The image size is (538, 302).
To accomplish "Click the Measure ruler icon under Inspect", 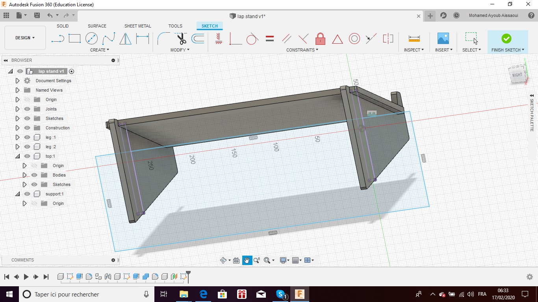I will [414, 39].
